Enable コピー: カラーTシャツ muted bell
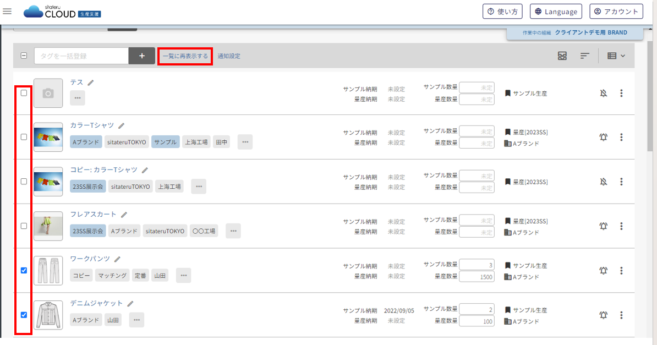Image resolution: width=657 pixels, height=345 pixels. tap(604, 182)
